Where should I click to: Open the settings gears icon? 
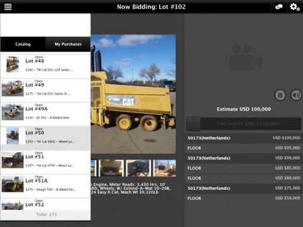[x=294, y=7]
